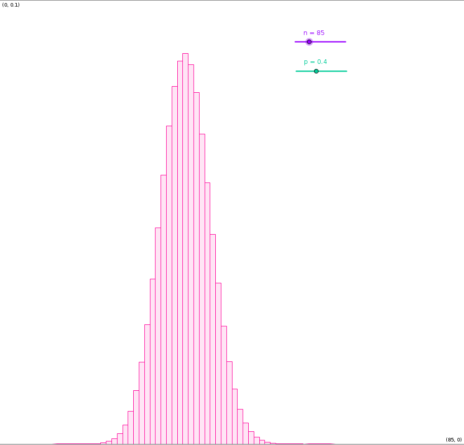Viewport: 464px width, 445px height.
Task: Click the green p slider handle
Action: 316,71
